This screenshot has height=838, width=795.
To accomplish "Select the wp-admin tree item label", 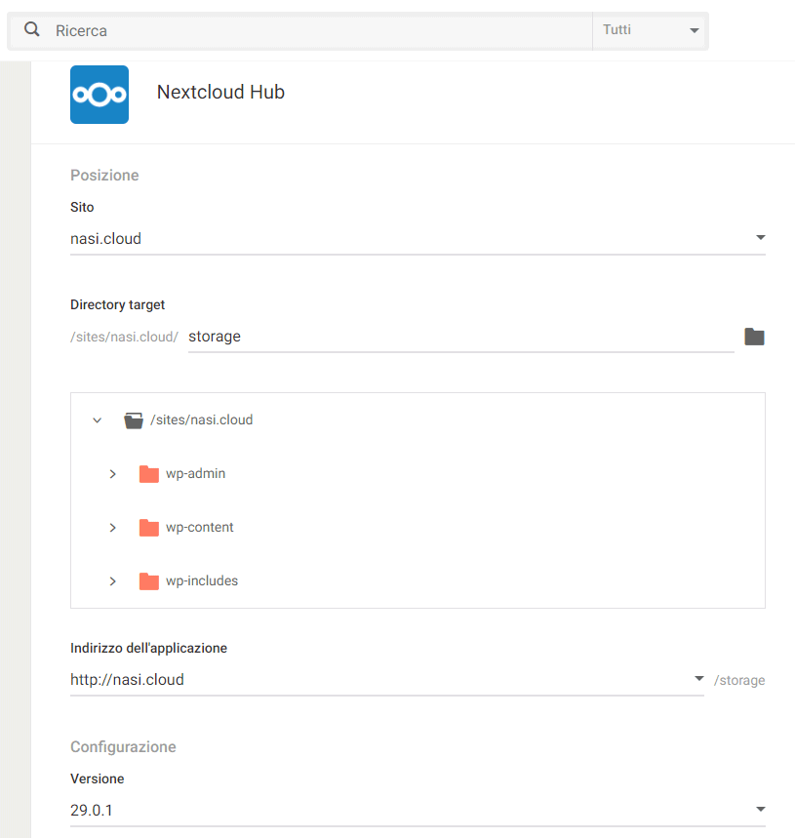I will 196,474.
